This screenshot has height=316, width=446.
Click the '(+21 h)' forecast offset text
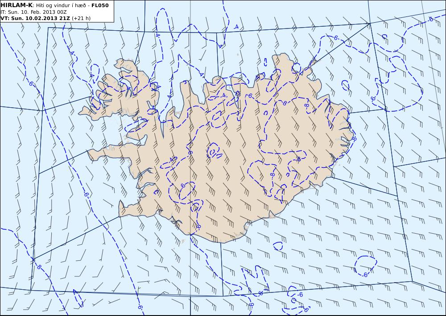pos(81,18)
